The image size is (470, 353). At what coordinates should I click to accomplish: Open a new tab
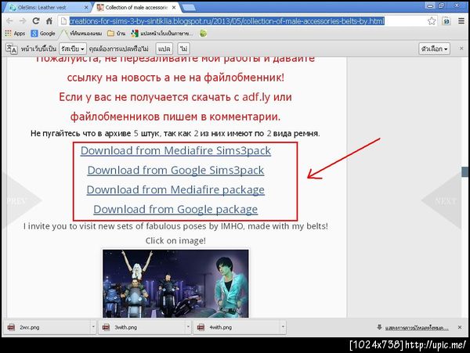[x=189, y=8]
